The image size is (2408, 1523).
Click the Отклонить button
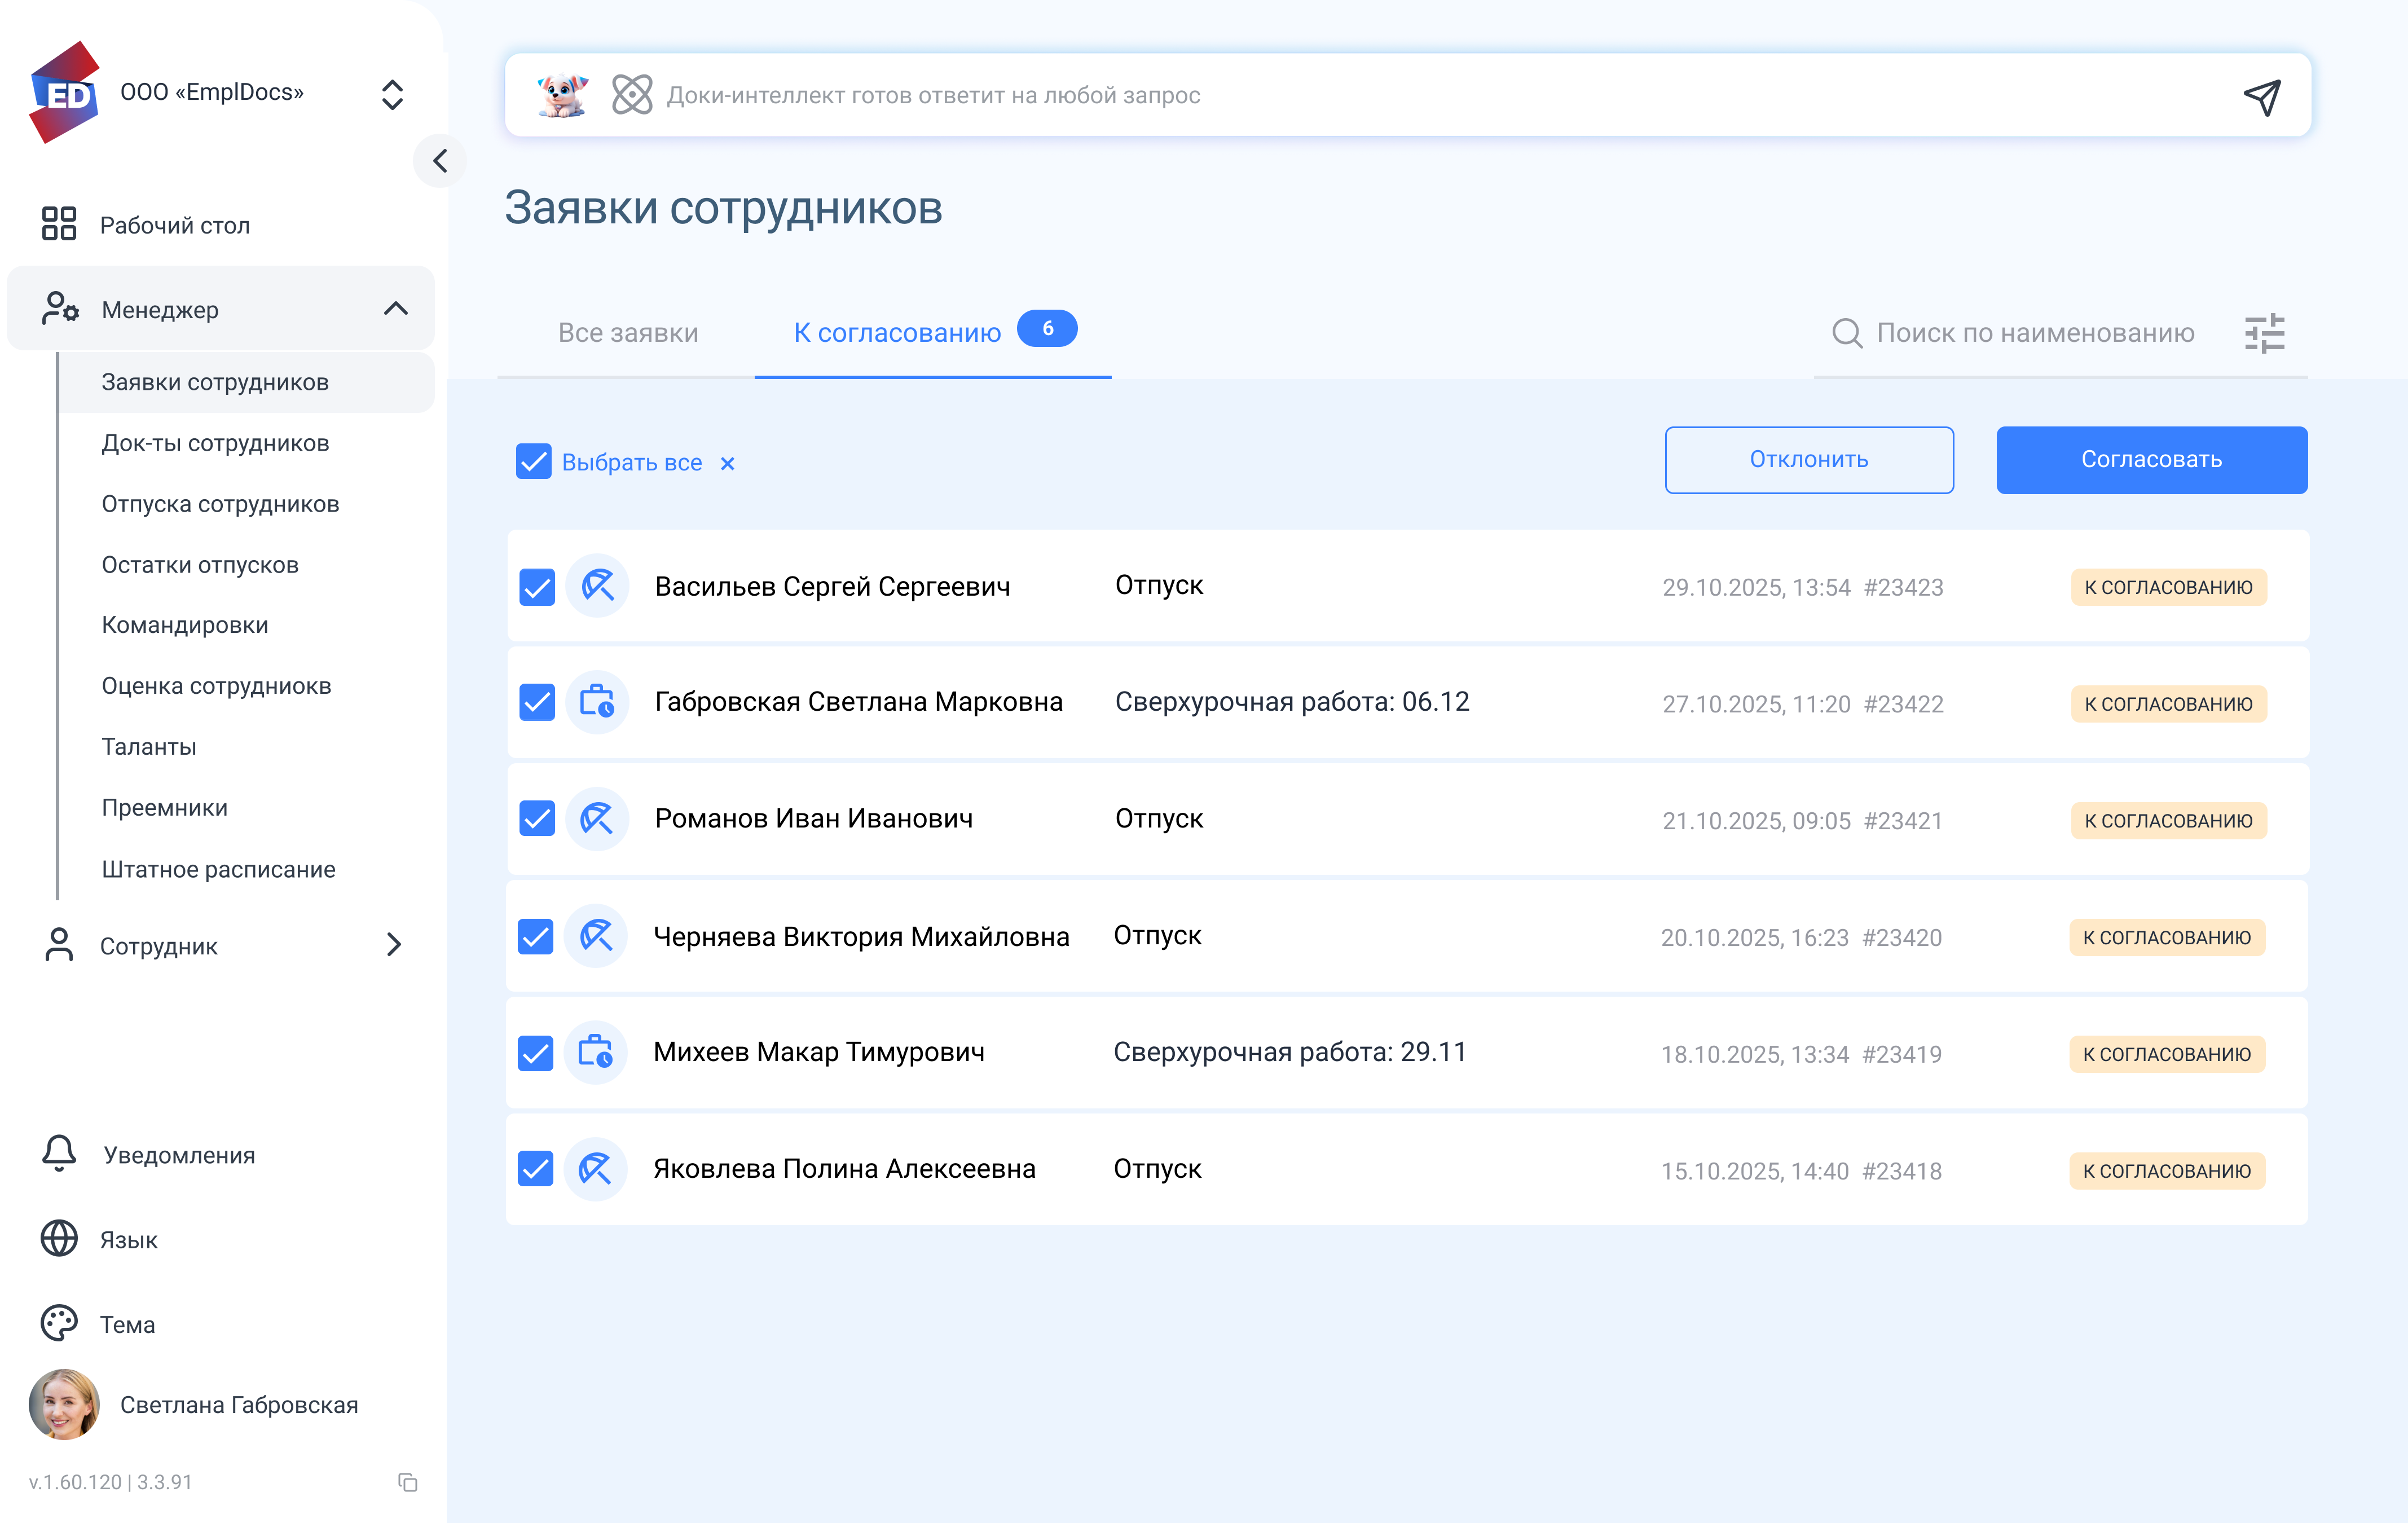[1808, 460]
